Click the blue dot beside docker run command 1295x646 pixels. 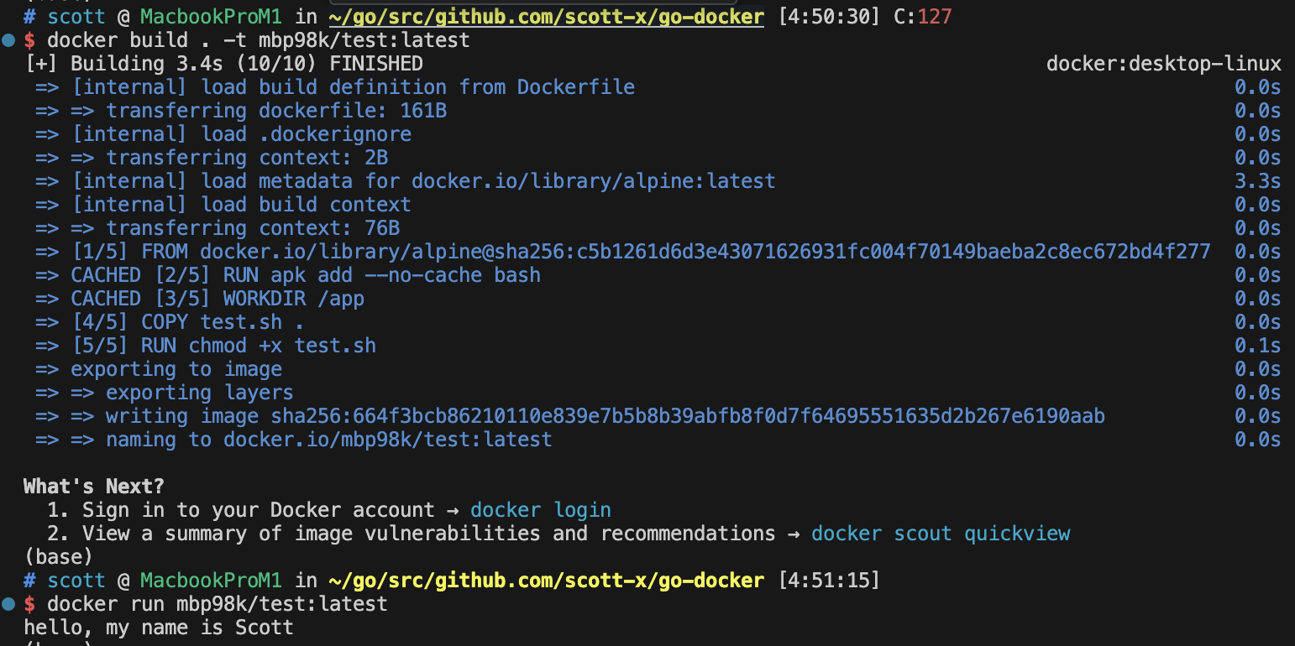[8, 604]
